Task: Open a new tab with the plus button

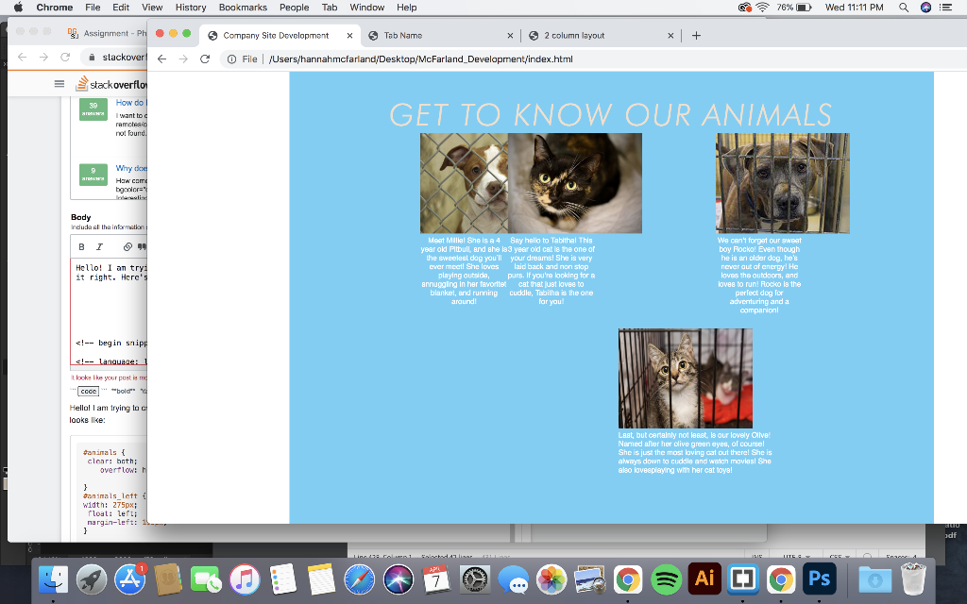Action: [x=696, y=36]
